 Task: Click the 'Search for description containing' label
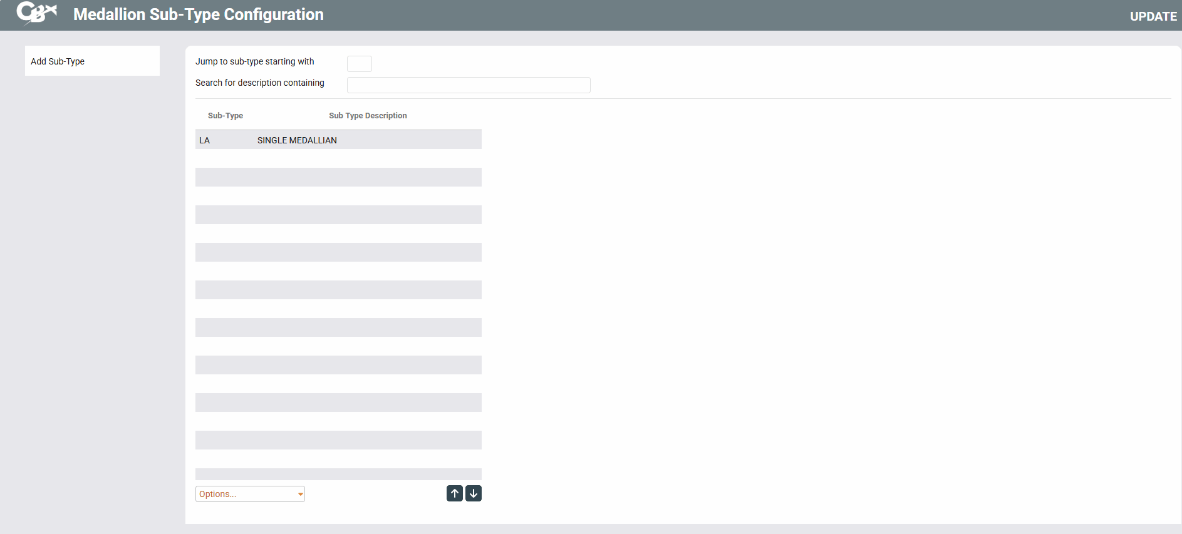(259, 83)
